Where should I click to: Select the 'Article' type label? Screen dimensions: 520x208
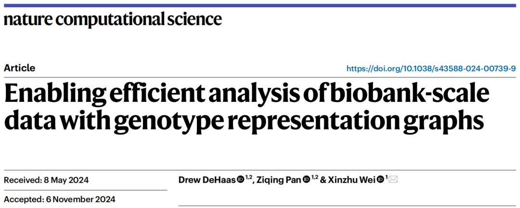pos(20,68)
